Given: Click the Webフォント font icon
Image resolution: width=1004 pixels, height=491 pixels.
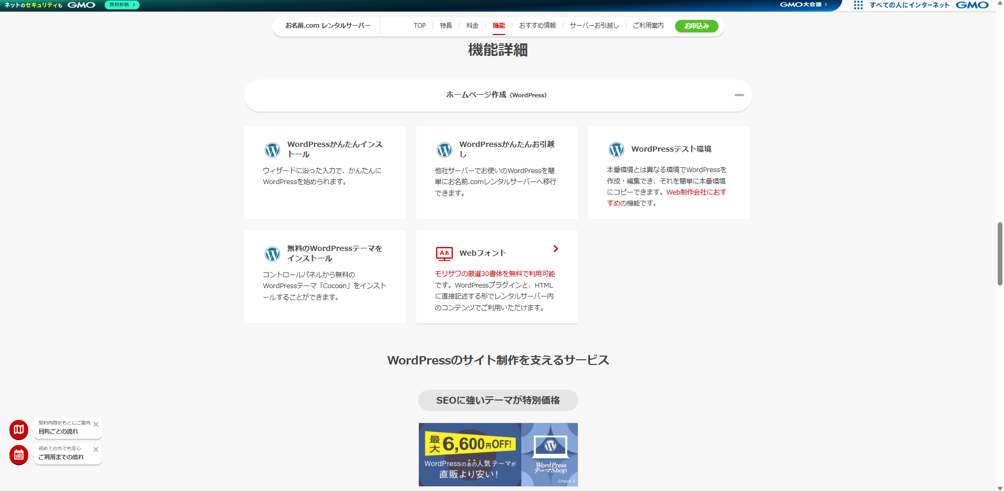Looking at the screenshot, I should (x=444, y=254).
